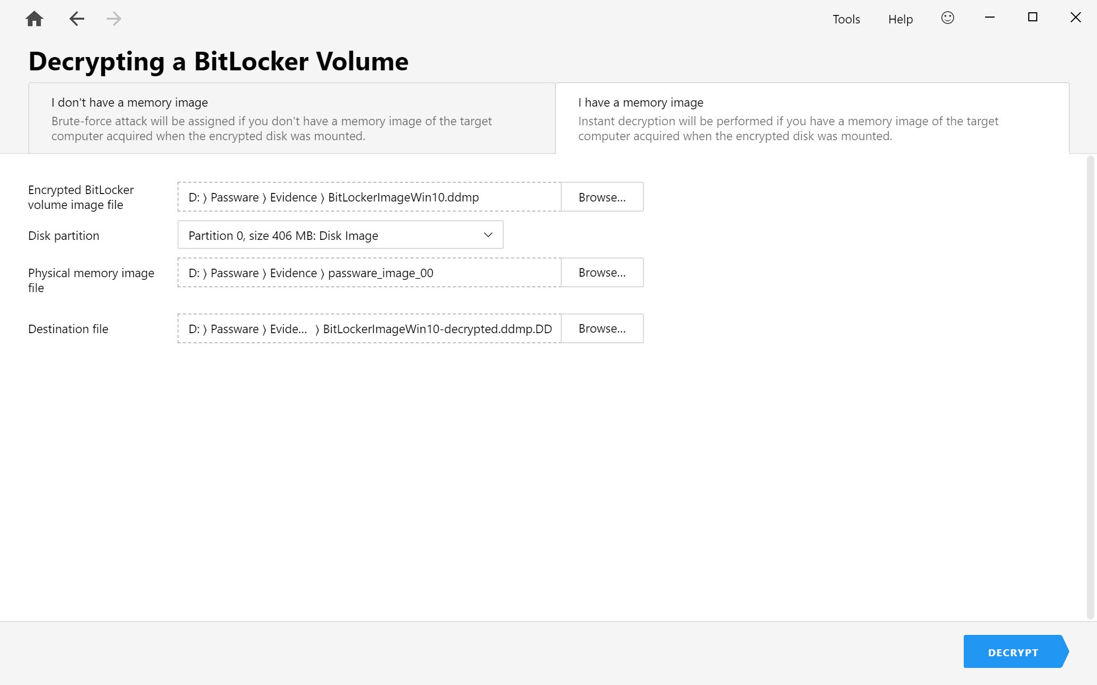The width and height of the screenshot is (1097, 685).
Task: Maximize the application window
Action: 1033,18
